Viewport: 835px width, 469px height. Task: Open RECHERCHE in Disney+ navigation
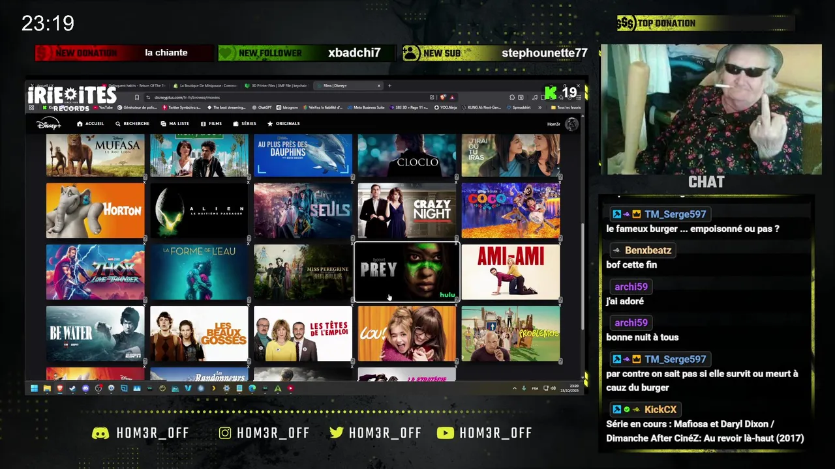pos(132,124)
